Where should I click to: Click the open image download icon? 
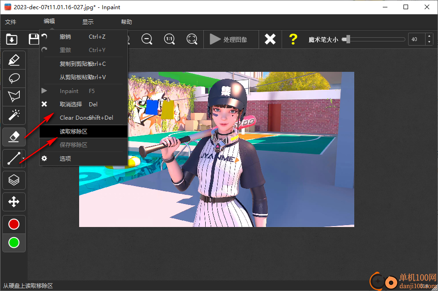coord(12,39)
